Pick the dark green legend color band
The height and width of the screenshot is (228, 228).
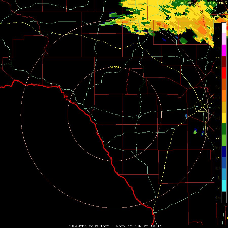224,129
